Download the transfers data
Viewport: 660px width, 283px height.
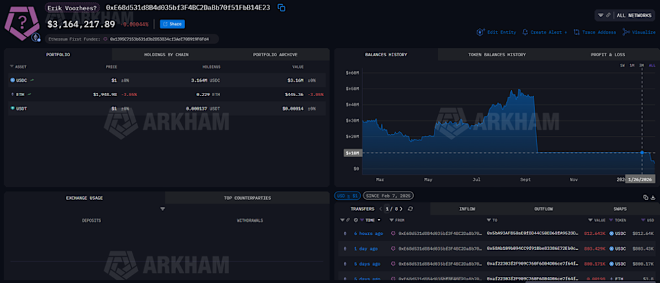[653, 197]
